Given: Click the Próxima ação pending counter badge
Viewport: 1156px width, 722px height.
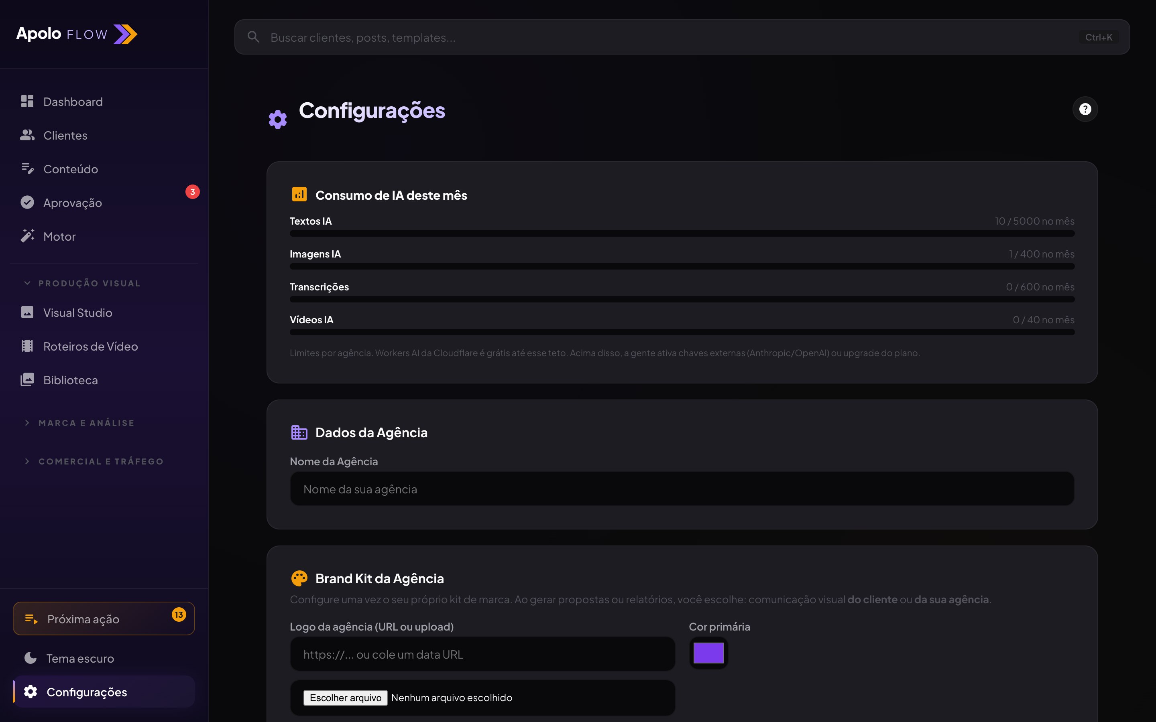Looking at the screenshot, I should pyautogui.click(x=179, y=615).
